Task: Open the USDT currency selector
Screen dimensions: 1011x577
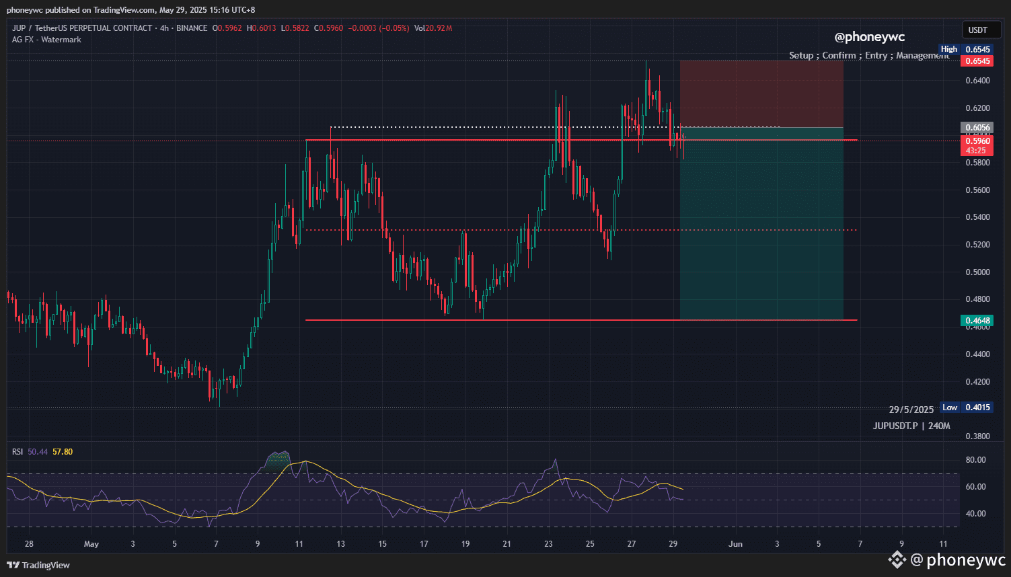Action: [x=981, y=30]
